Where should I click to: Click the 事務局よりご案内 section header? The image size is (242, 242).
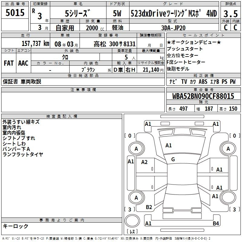click(62, 220)
